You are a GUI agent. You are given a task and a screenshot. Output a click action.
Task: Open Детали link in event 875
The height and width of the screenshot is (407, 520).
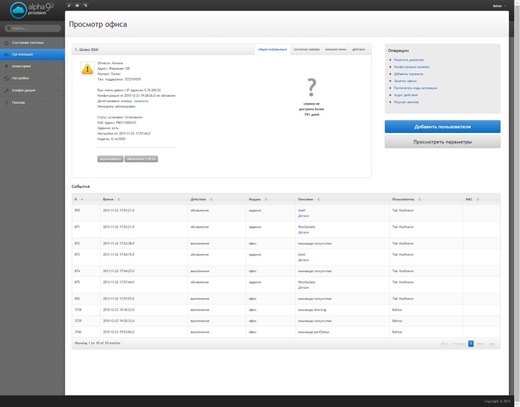pos(303,288)
